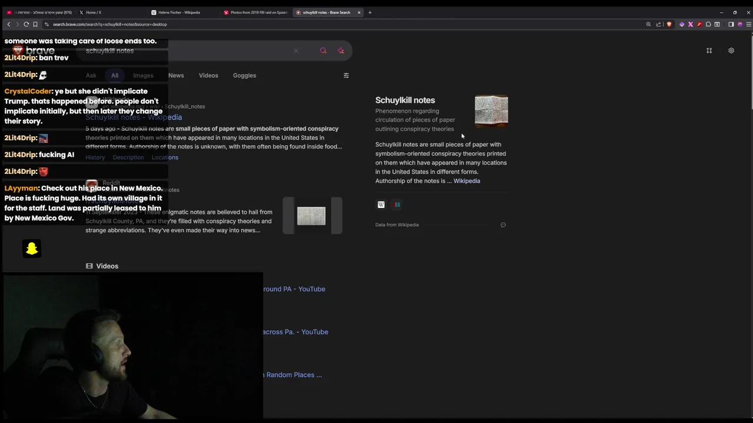The width and height of the screenshot is (753, 423).
Task: Select the News search category
Action: (176, 75)
